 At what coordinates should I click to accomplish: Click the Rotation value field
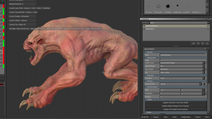click(x=182, y=97)
